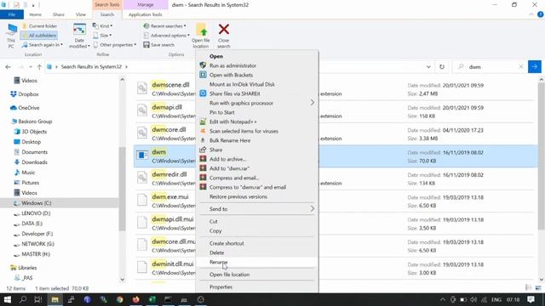Click the This PC ribbon icon
Viewport: 545px width, 306px height.
11,36
